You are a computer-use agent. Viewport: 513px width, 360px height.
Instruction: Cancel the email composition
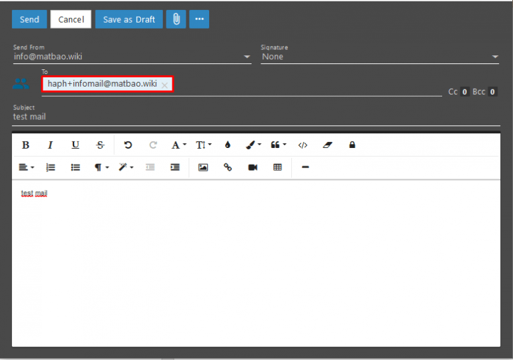point(71,19)
